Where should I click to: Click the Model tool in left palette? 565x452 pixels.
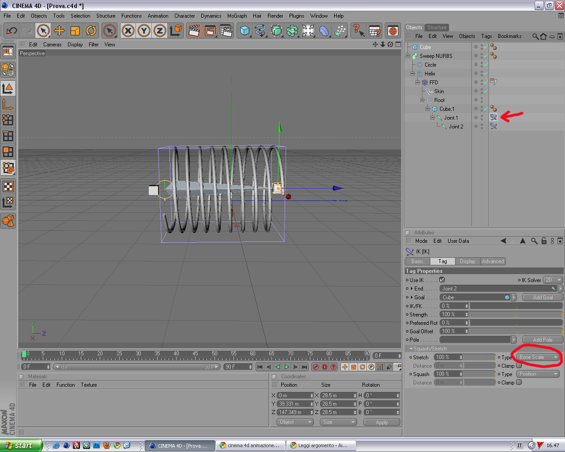[x=8, y=88]
